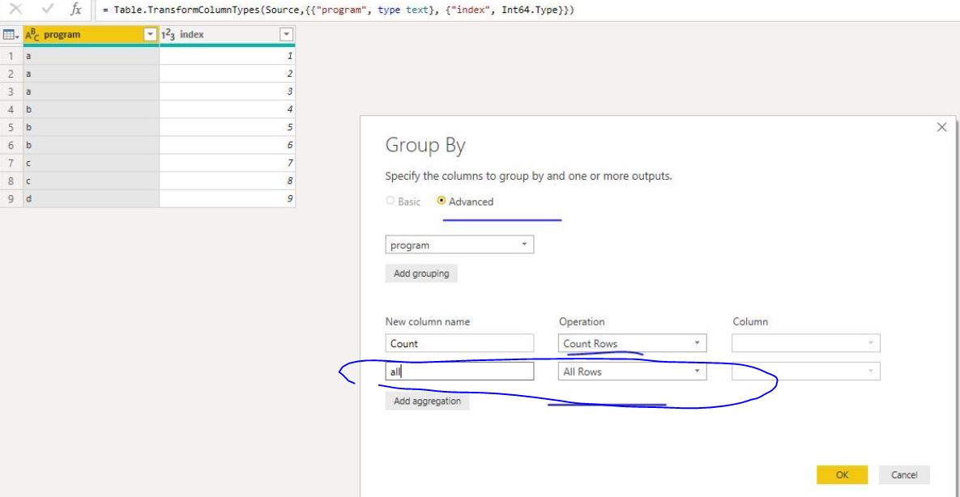Click index cell with value 3
960x497 pixels.
[227, 91]
